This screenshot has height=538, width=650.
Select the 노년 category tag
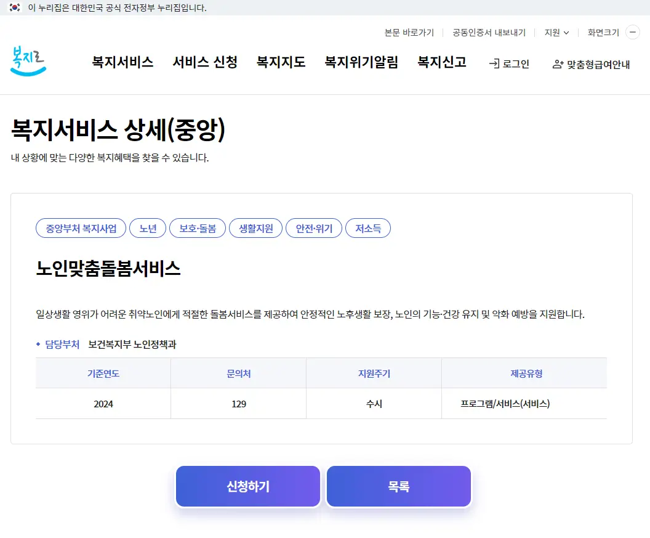coord(147,228)
